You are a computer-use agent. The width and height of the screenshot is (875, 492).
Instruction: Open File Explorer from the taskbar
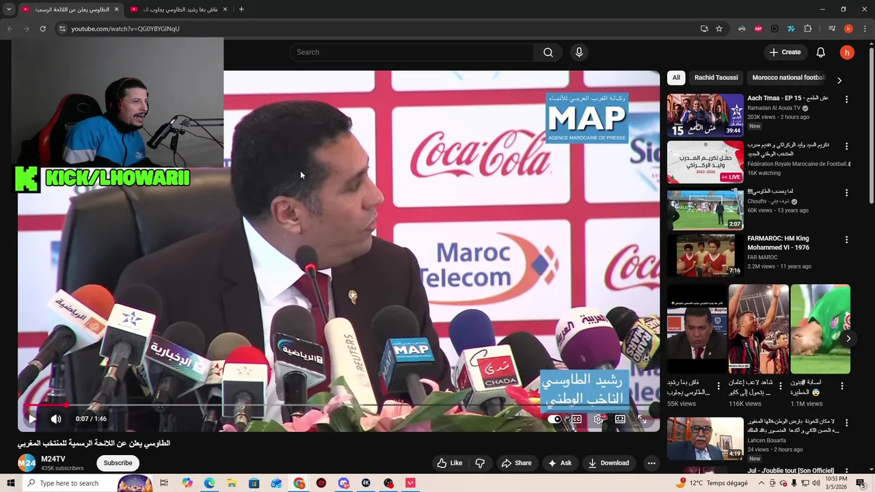pyautogui.click(x=232, y=483)
